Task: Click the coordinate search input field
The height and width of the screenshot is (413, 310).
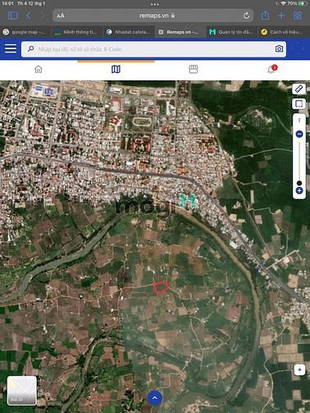Action: [153, 49]
